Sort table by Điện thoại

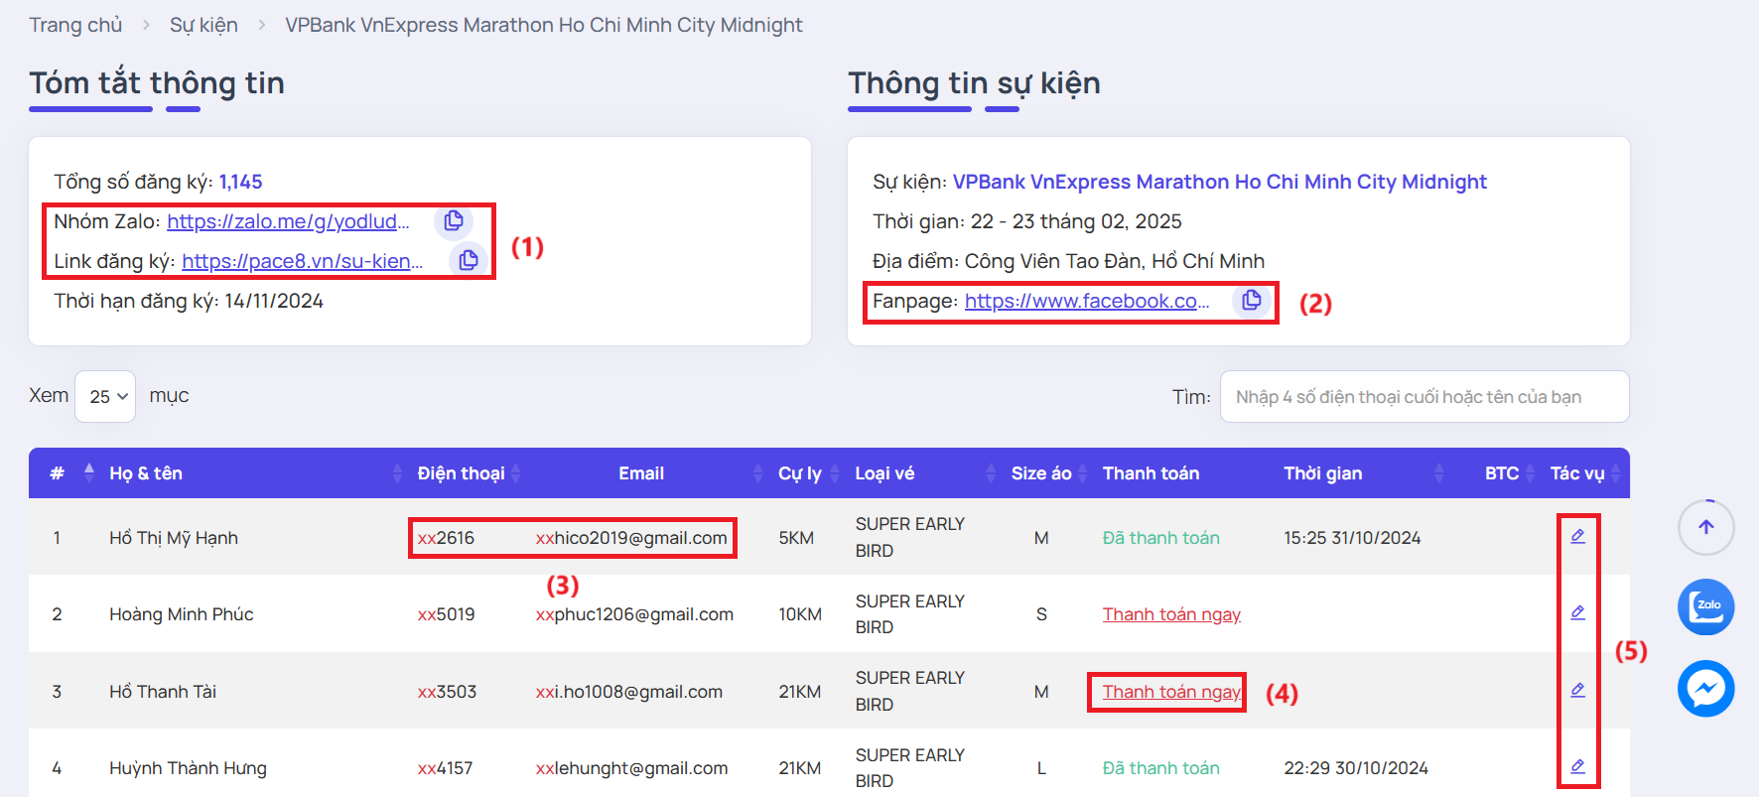[467, 473]
